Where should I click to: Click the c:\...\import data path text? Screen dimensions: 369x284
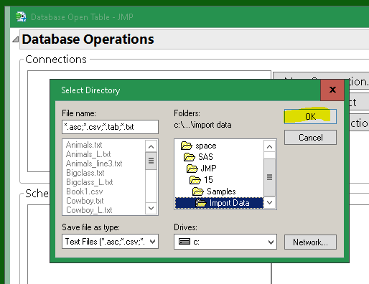(x=202, y=125)
